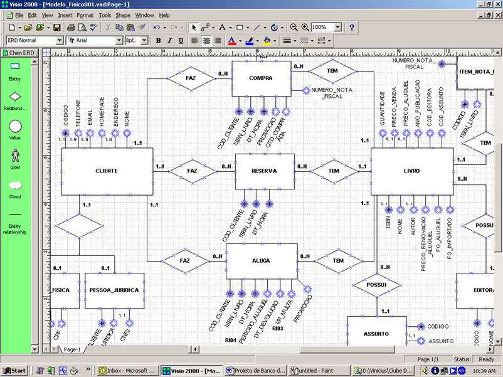Screen dimensions: 503x377
Task: Toggle Italic formatting
Action: pos(169,41)
